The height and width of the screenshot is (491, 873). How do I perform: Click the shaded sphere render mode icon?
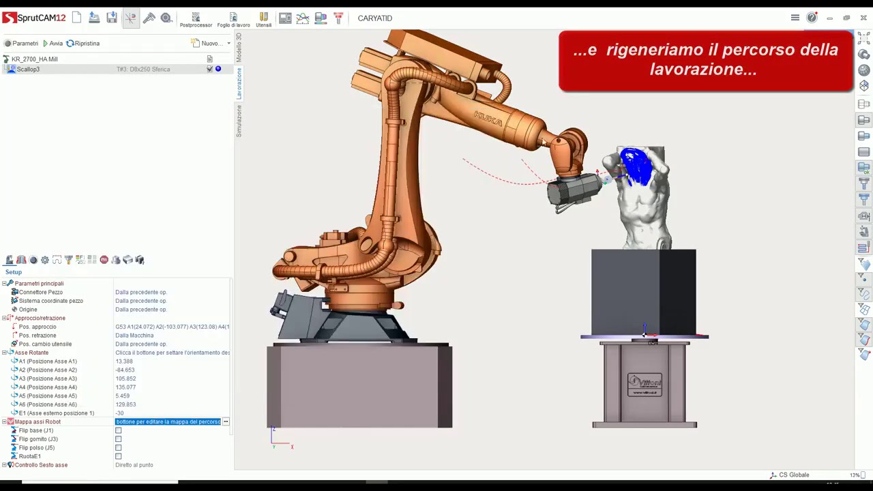[864, 70]
